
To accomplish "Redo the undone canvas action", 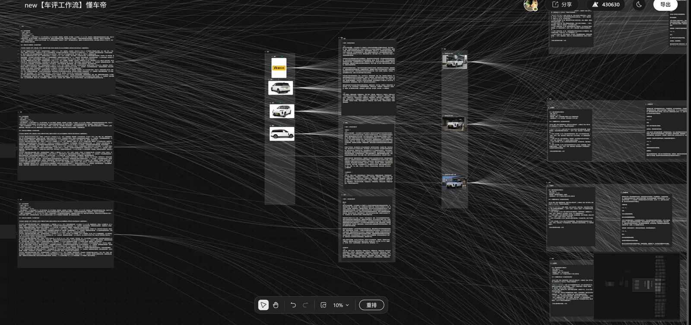I will (306, 305).
